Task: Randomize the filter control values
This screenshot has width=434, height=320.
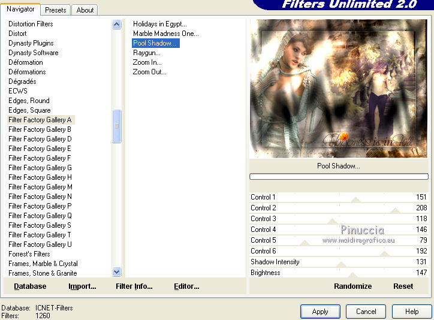Action: [x=352, y=286]
